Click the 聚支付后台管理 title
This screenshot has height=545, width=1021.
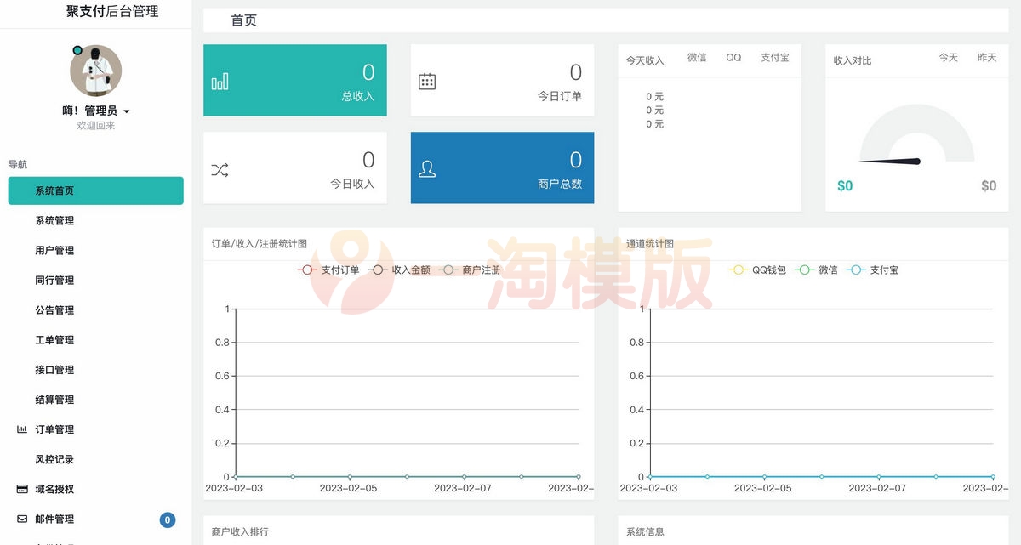(112, 12)
